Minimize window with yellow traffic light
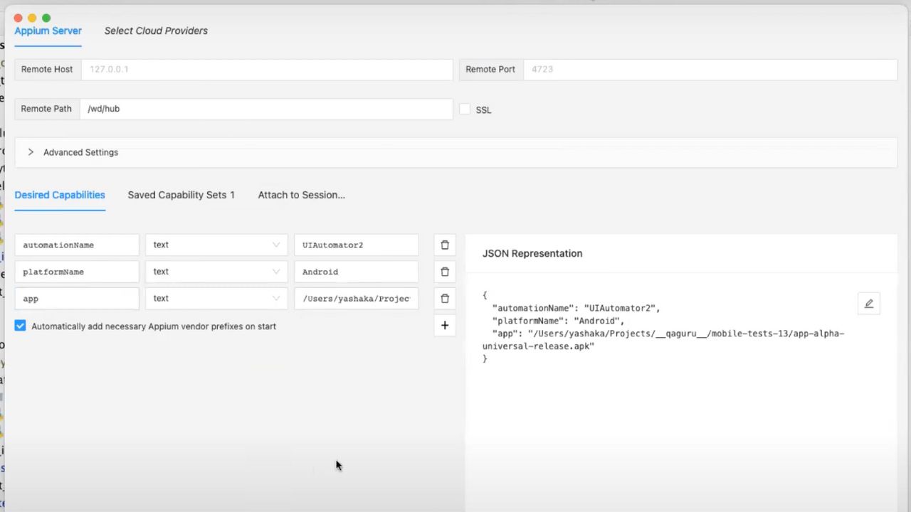This screenshot has width=911, height=512. point(32,18)
